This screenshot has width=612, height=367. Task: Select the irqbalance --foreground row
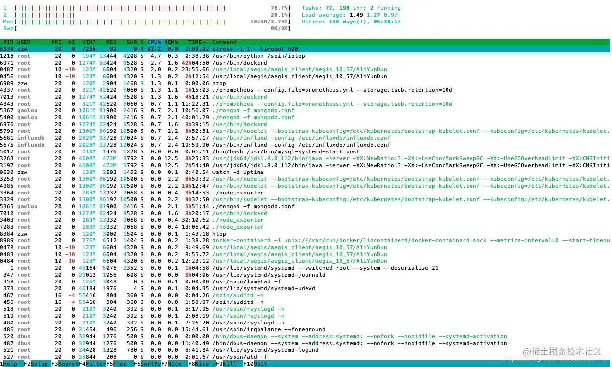pyautogui.click(x=305, y=329)
